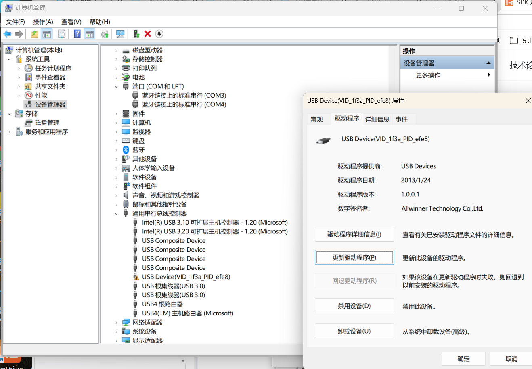Click the 驱动程序详细信息(I) button
This screenshot has height=369, width=532.
[354, 234]
